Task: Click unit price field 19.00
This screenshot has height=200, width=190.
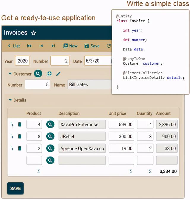Action: [121, 148]
